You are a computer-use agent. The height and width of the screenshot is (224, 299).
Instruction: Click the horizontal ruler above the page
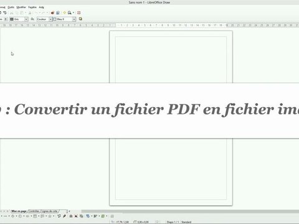pos(149,25)
